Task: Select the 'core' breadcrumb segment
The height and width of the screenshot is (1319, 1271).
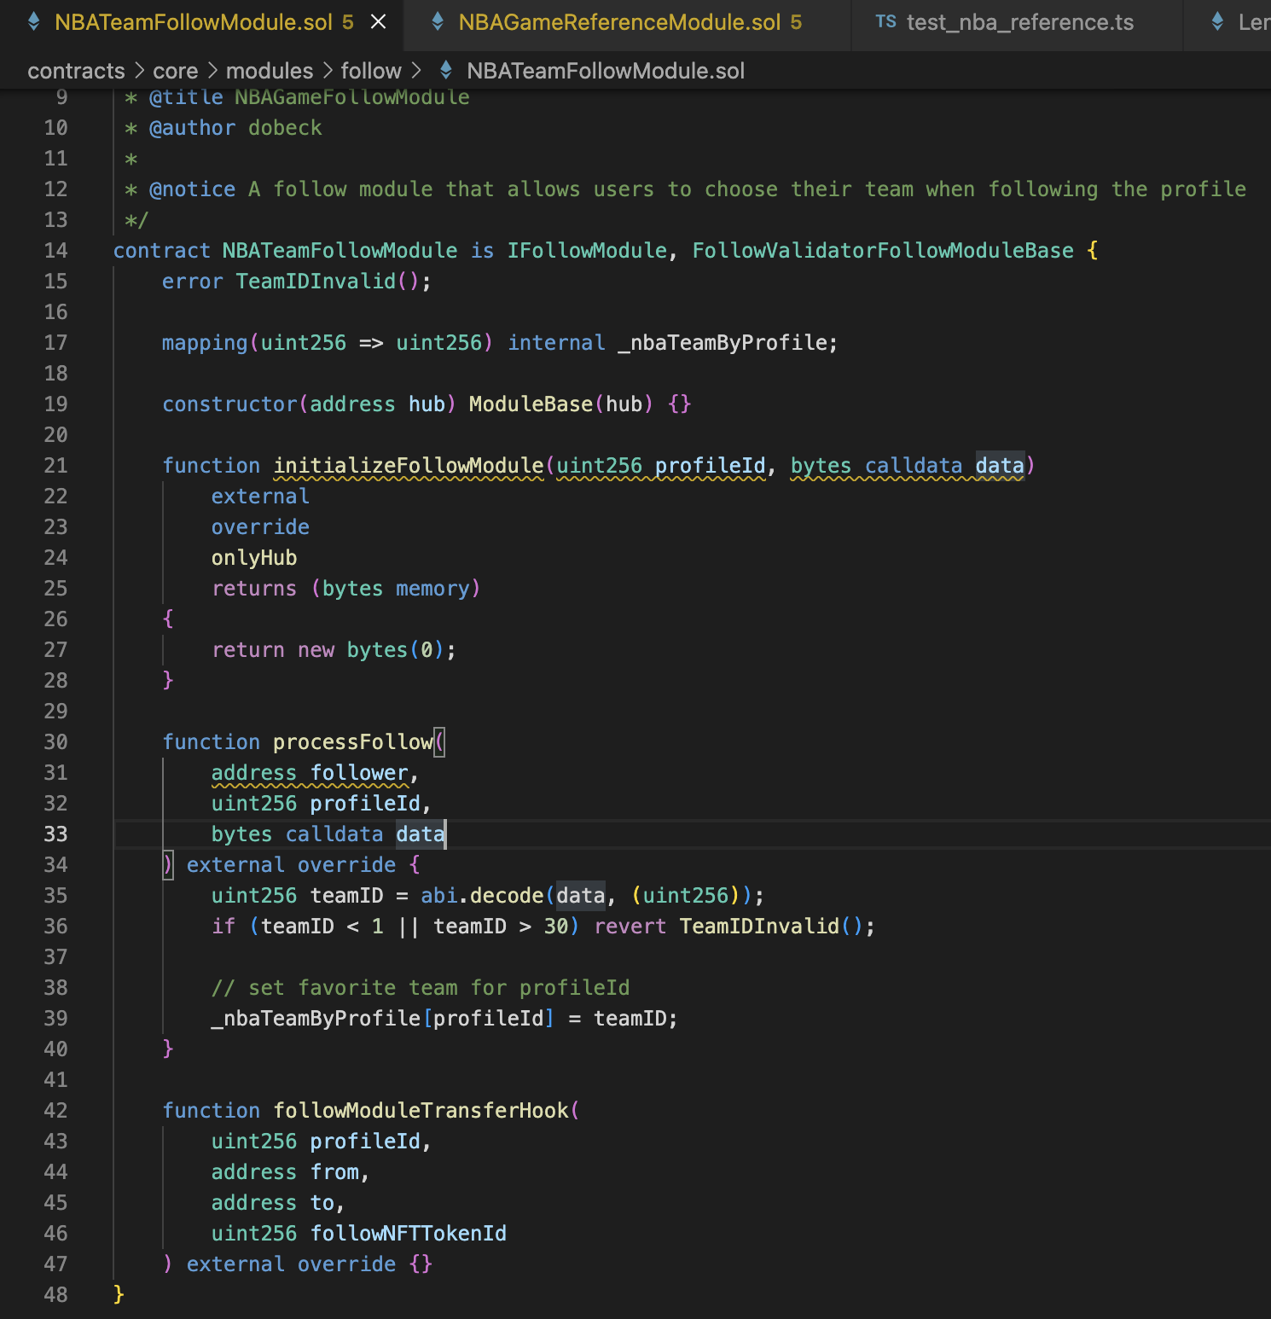Action: click(x=175, y=71)
